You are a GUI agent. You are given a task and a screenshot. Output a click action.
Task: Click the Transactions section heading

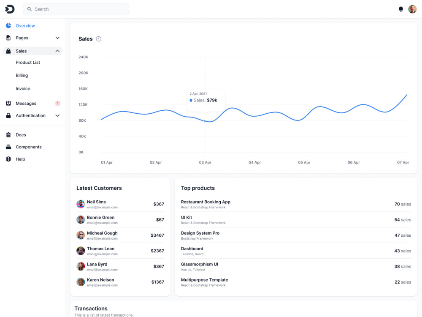click(x=91, y=309)
